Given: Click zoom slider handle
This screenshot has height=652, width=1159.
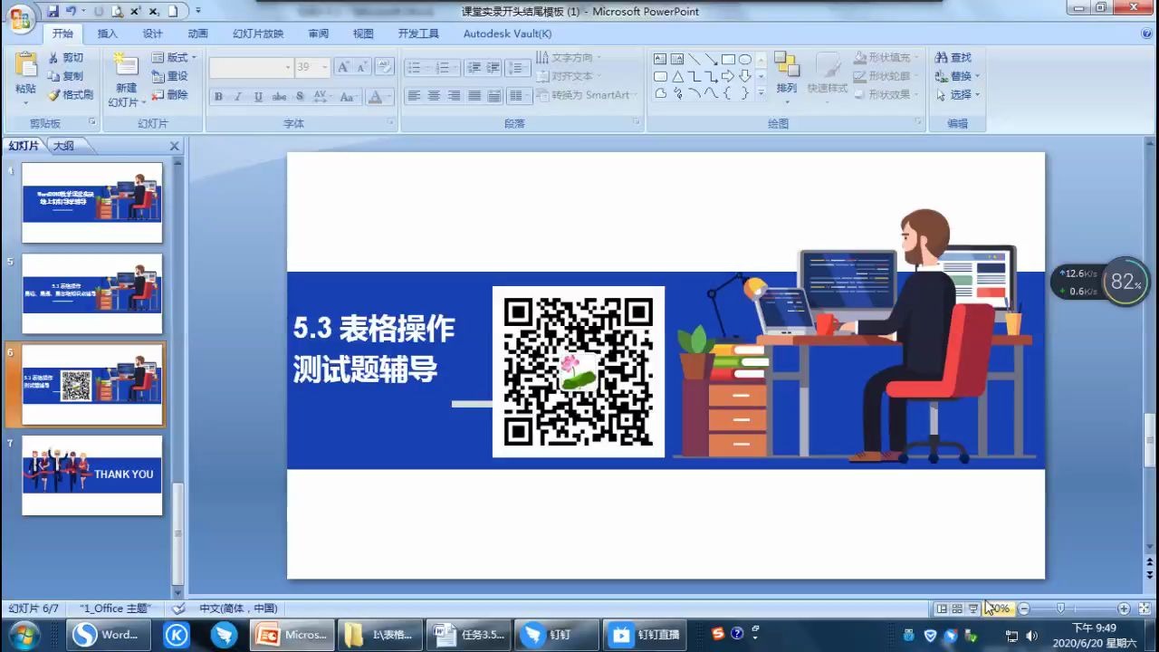Looking at the screenshot, I should coord(1060,609).
